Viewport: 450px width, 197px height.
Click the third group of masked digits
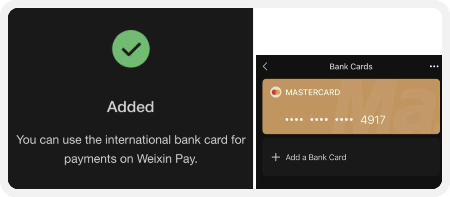pos(344,120)
